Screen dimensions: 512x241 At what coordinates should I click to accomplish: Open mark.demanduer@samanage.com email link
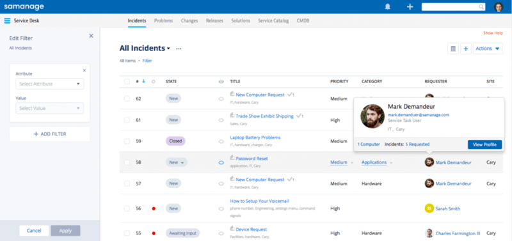419,115
